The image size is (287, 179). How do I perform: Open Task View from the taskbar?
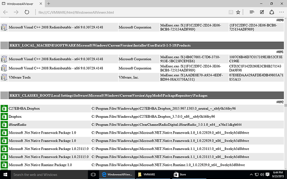click(x=93, y=175)
